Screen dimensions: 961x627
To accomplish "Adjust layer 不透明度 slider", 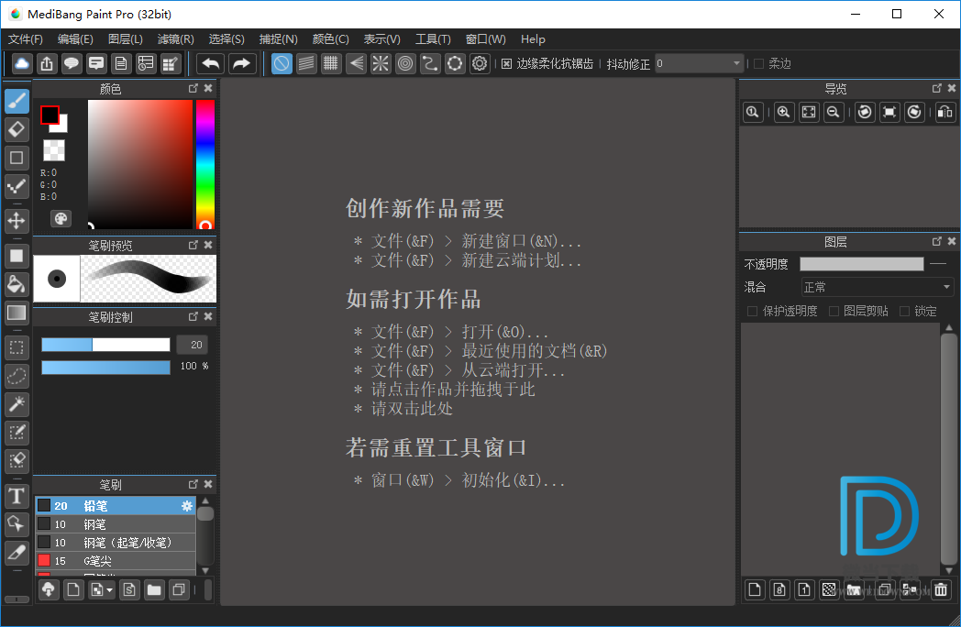I will pos(861,264).
